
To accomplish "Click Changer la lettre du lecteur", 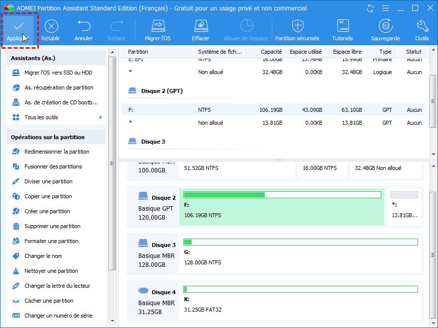I will point(57,286).
